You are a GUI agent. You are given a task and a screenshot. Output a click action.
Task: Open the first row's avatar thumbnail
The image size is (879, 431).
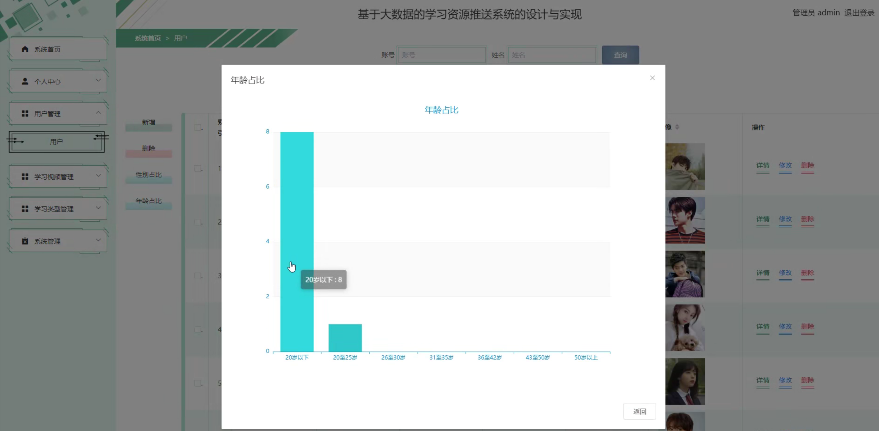(685, 166)
